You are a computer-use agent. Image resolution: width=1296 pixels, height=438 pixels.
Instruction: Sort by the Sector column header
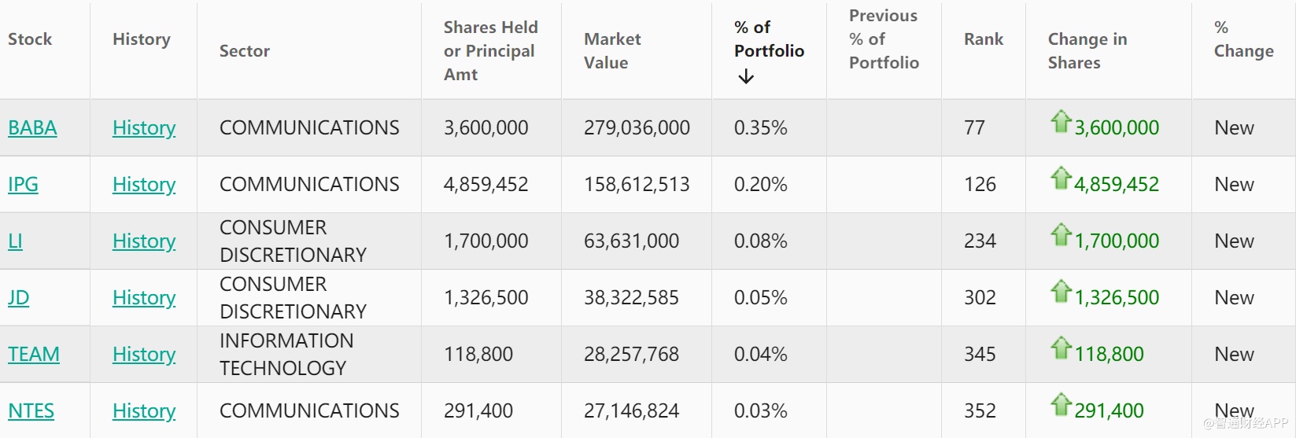pos(244,51)
